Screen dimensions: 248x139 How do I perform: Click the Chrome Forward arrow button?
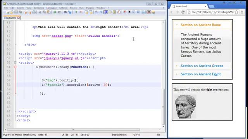click(177, 12)
